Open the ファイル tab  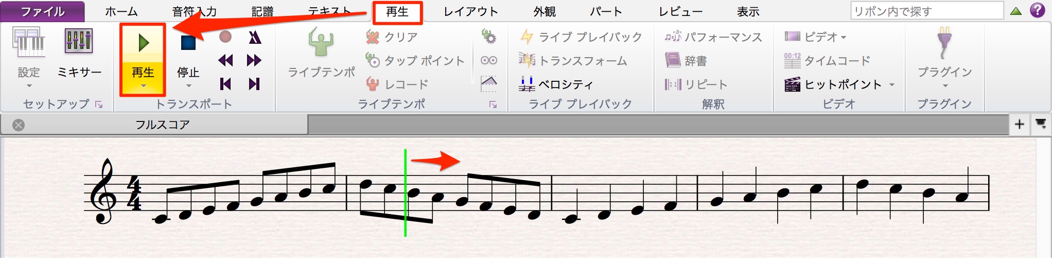(x=42, y=11)
